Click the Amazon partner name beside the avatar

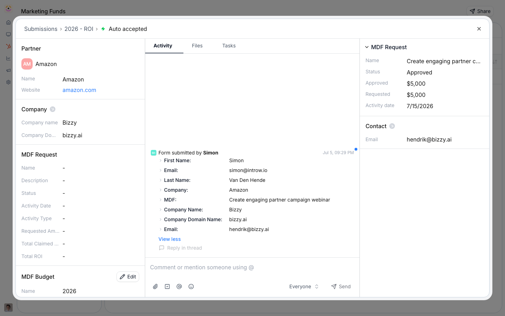pyautogui.click(x=46, y=64)
